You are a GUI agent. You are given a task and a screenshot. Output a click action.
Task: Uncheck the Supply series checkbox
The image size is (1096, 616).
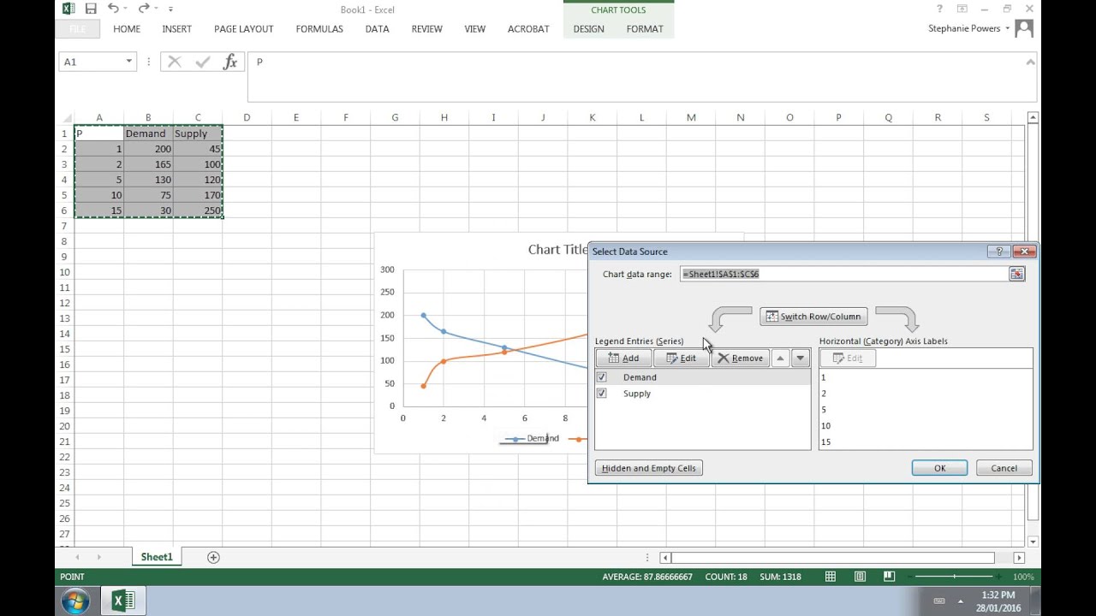601,394
